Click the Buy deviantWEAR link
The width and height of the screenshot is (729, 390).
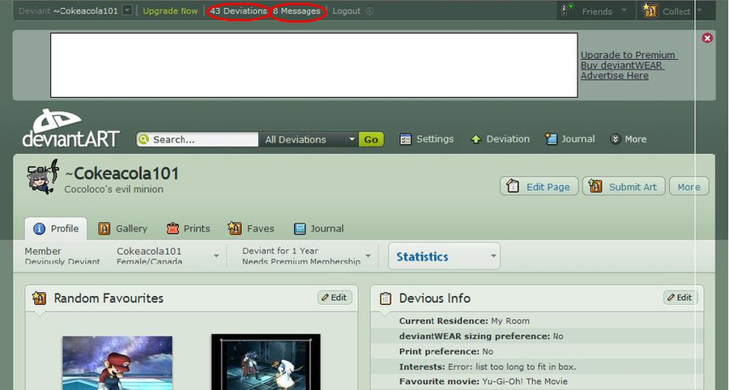(621, 65)
